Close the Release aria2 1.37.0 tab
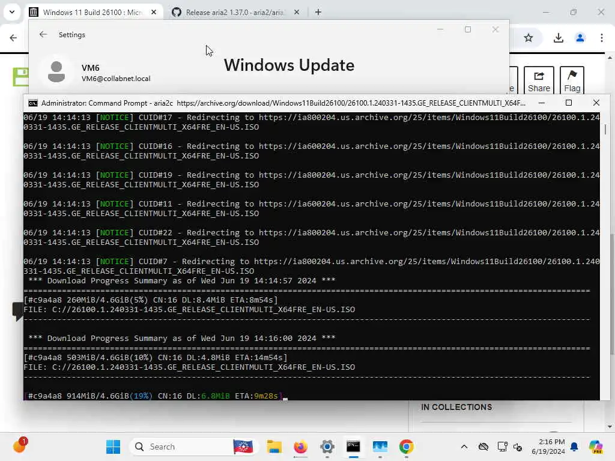Image resolution: width=615 pixels, height=461 pixels. [297, 12]
